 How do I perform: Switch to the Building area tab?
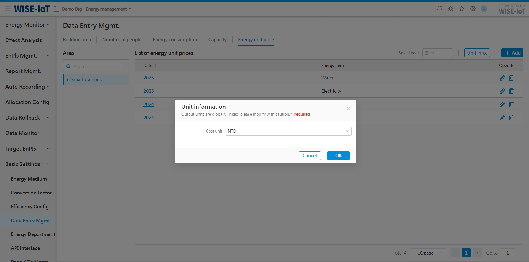(x=77, y=40)
